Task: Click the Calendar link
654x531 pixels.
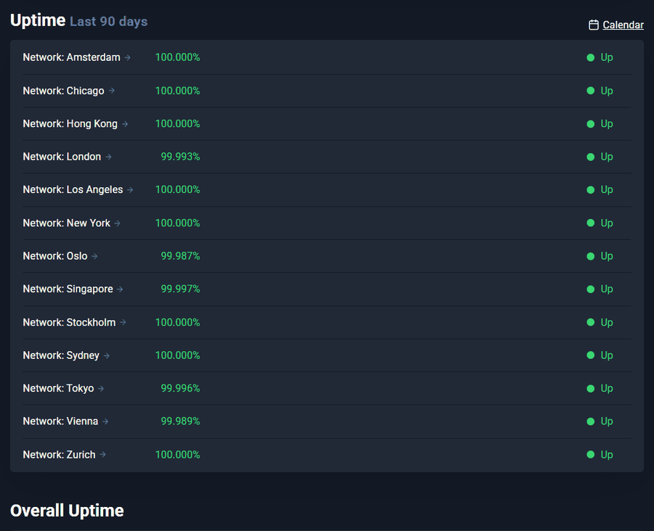Action: (x=623, y=25)
